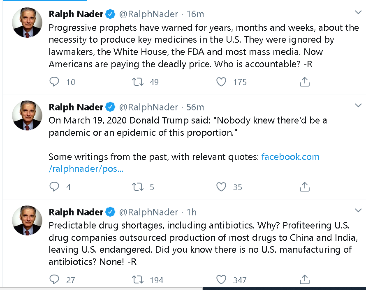The width and height of the screenshot is (366, 290).
Task: Share the drug shortages tweet
Action: click(x=305, y=279)
